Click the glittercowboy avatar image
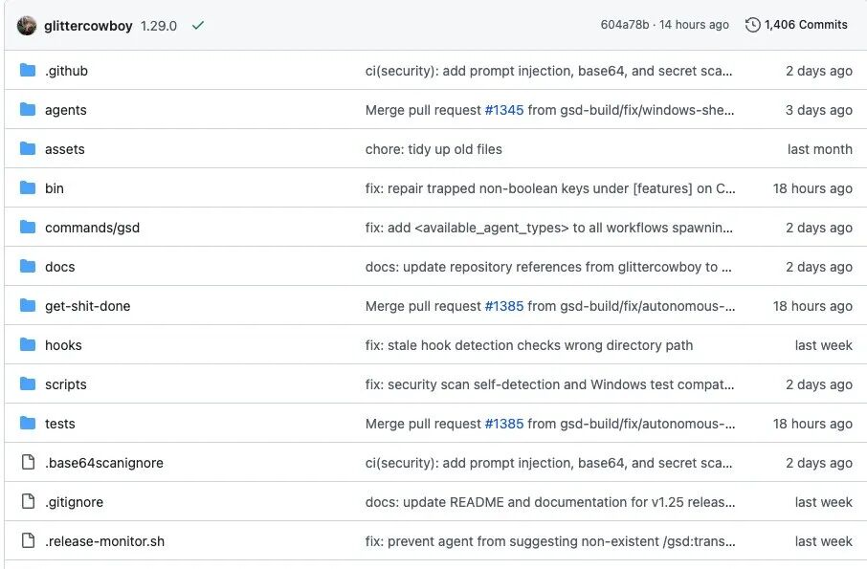 pos(27,26)
